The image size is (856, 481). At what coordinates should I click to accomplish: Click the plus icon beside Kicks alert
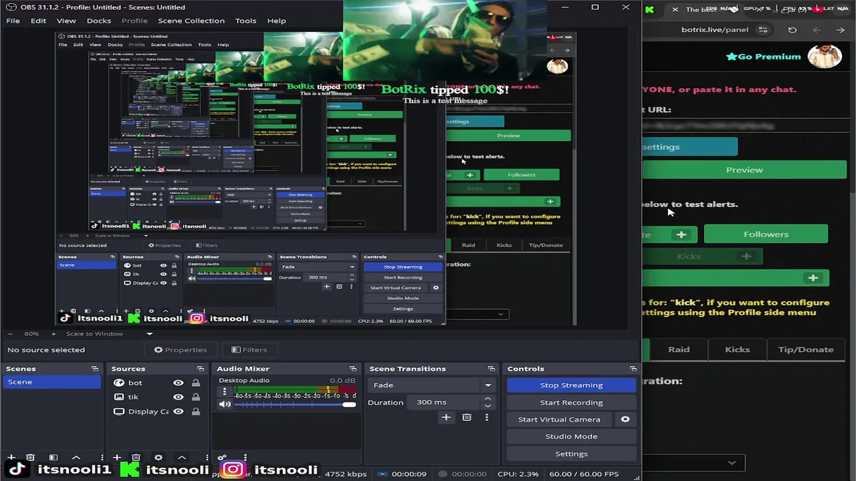tap(746, 256)
